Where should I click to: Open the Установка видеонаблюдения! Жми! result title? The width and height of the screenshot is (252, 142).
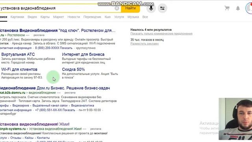coord(35,124)
